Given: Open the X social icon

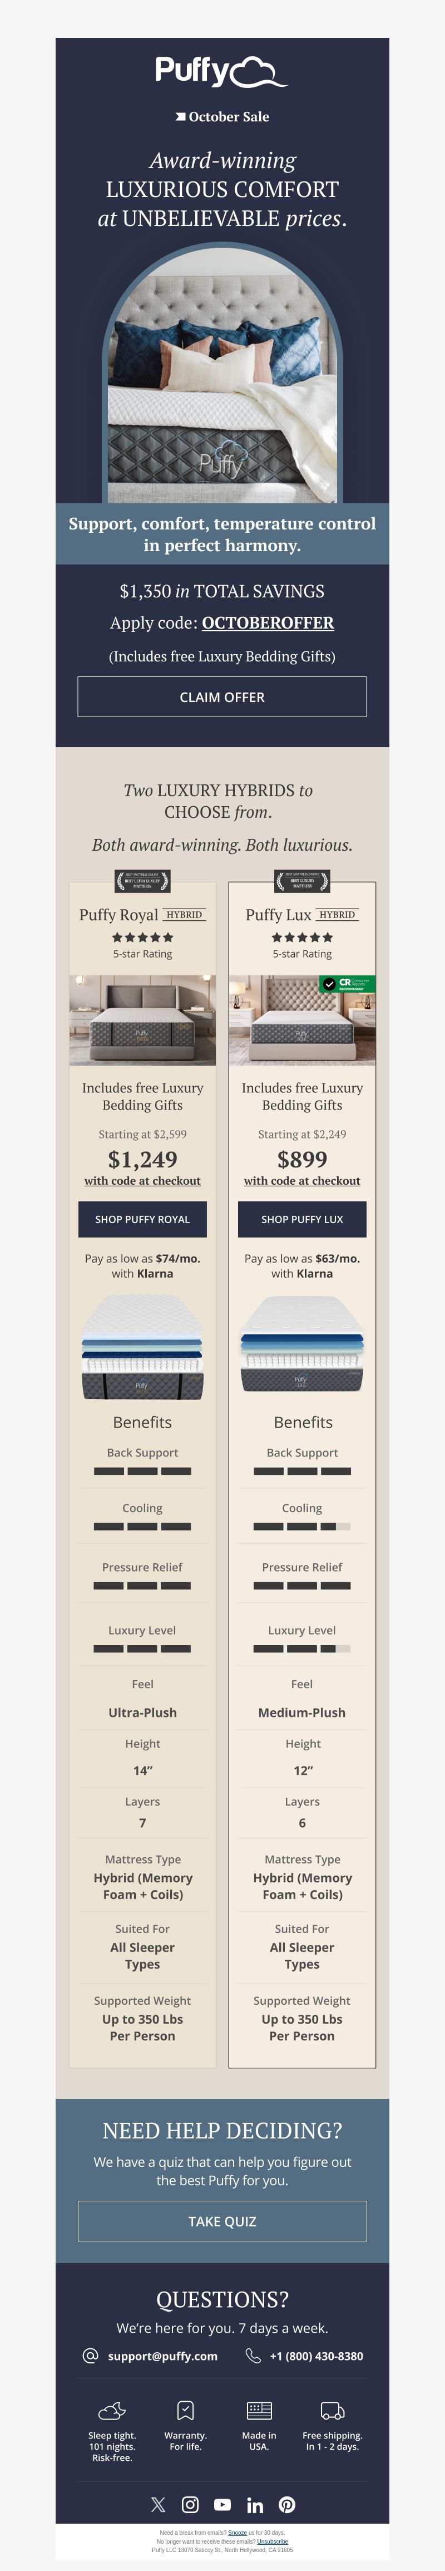Looking at the screenshot, I should pos(157,2504).
